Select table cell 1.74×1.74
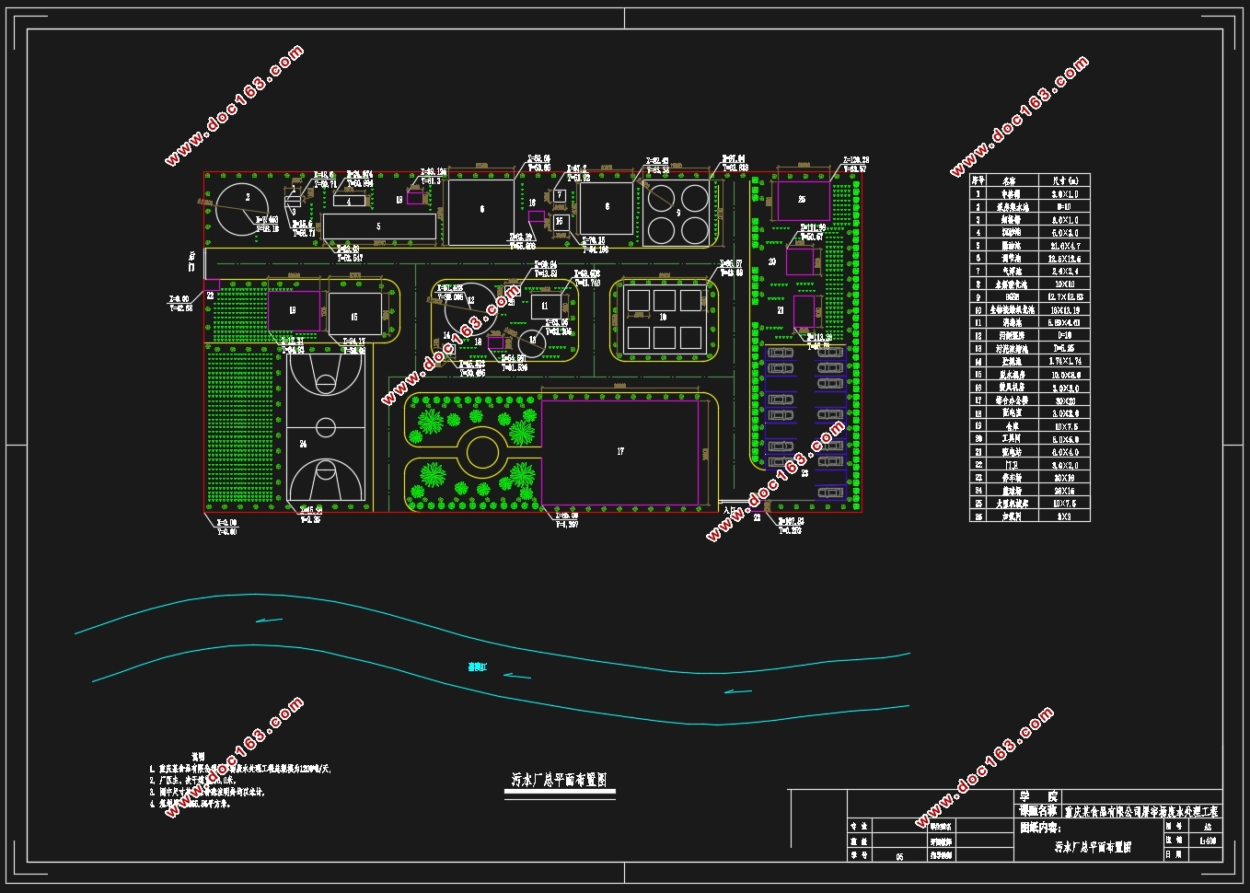 point(1064,362)
